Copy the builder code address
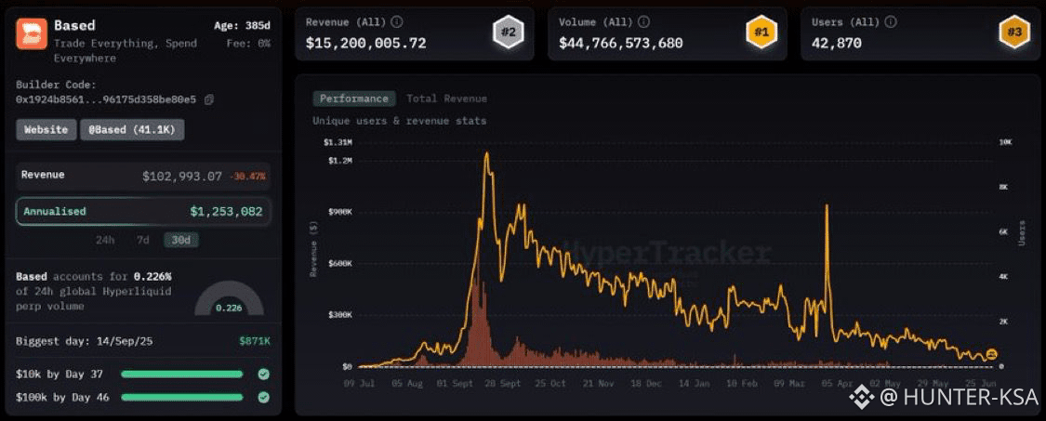 (209, 100)
